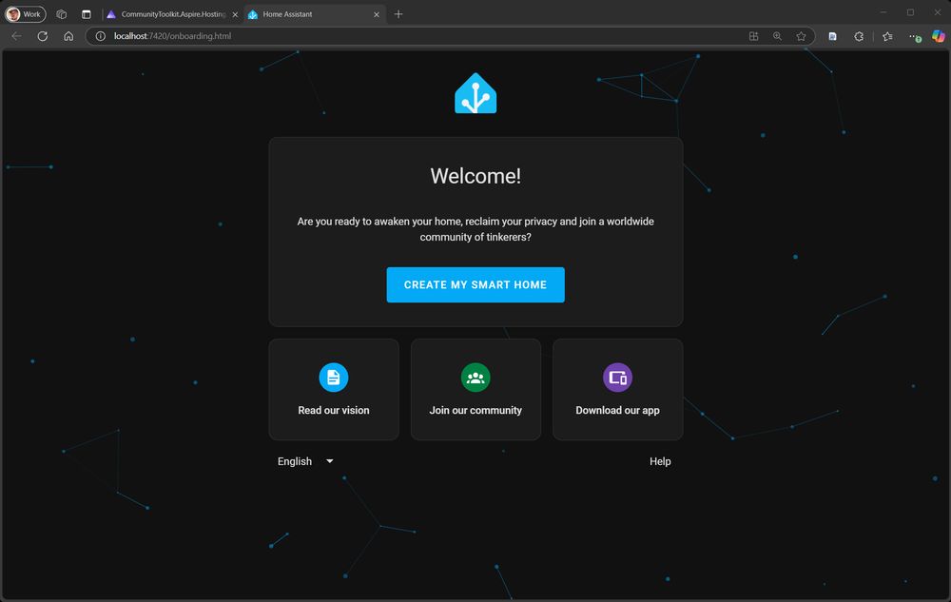Click the zoom magnifier icon
The width and height of the screenshot is (951, 602).
pyautogui.click(x=778, y=36)
